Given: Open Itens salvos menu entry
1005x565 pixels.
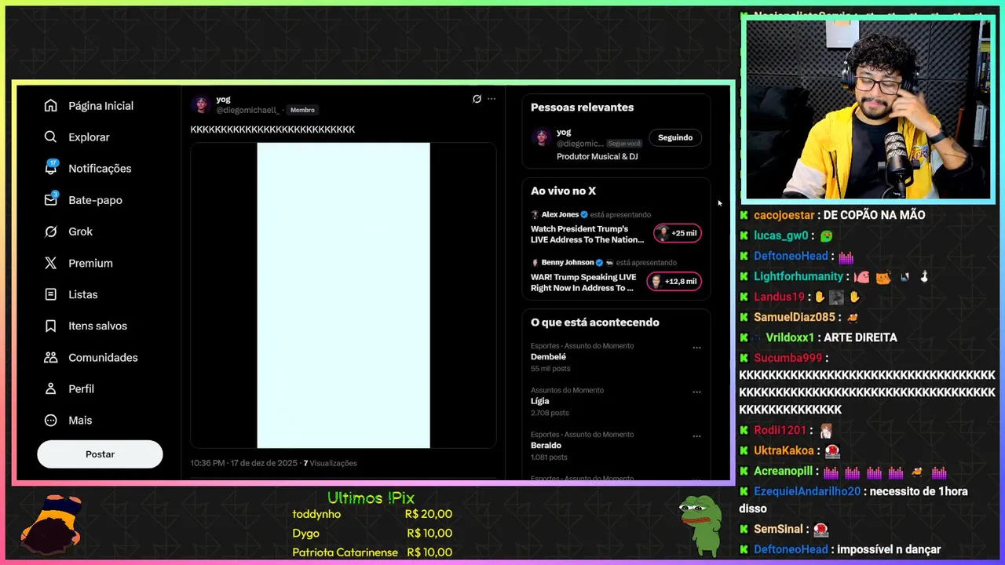Looking at the screenshot, I should click(x=97, y=326).
